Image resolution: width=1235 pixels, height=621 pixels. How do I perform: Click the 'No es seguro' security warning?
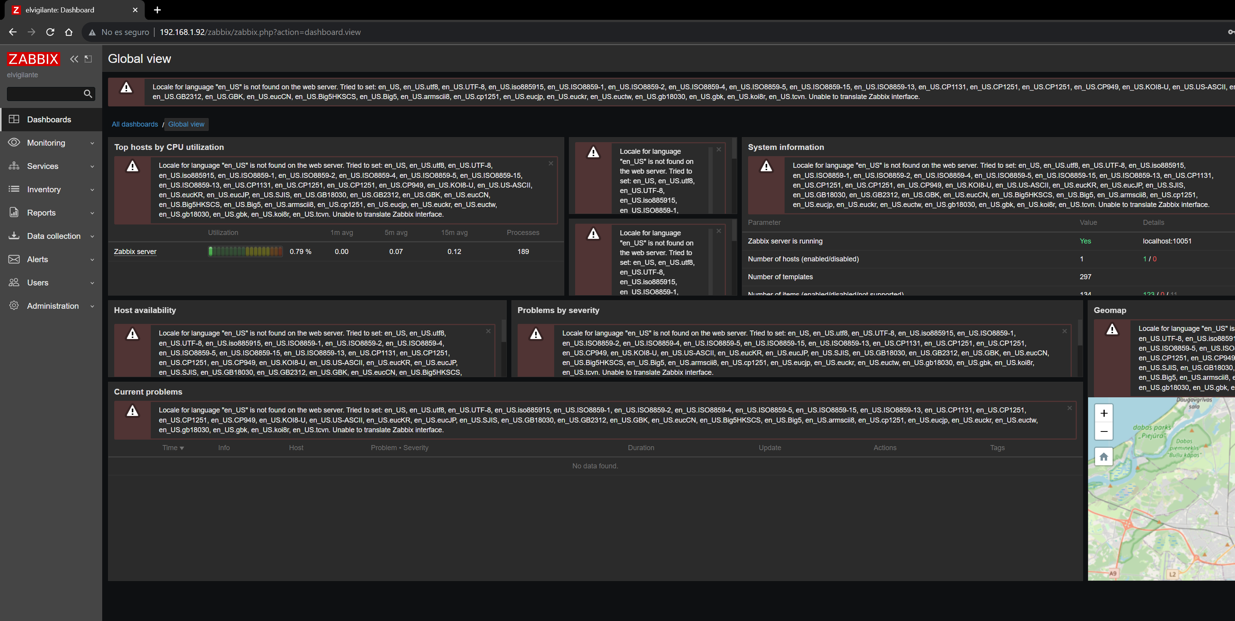click(119, 32)
